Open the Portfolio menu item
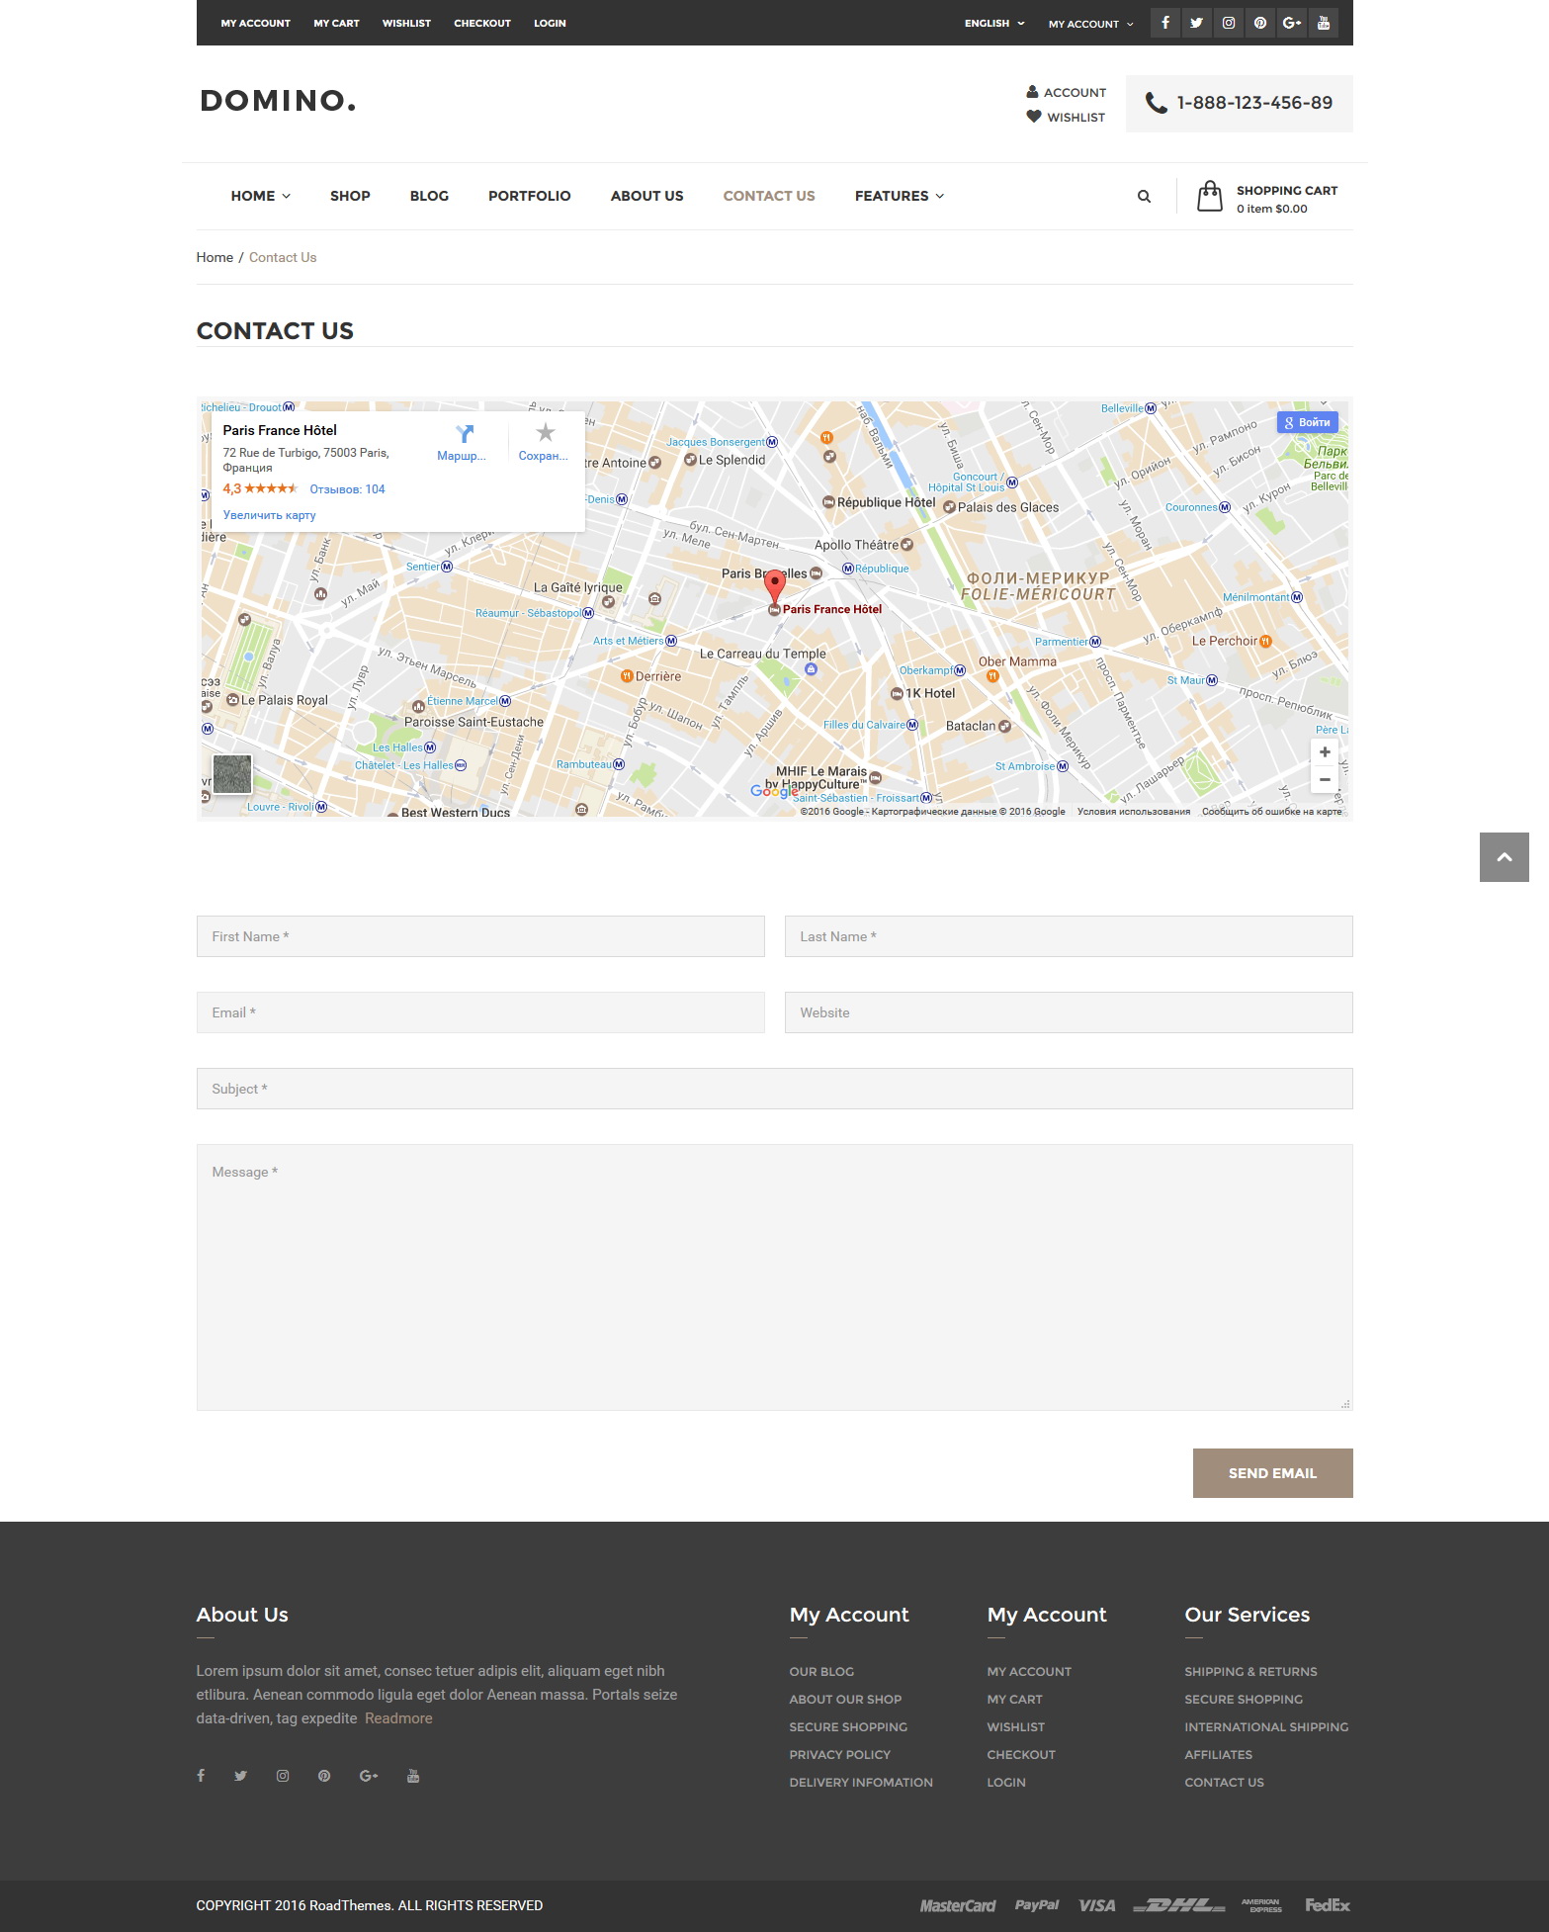1549x1932 pixels. (530, 196)
